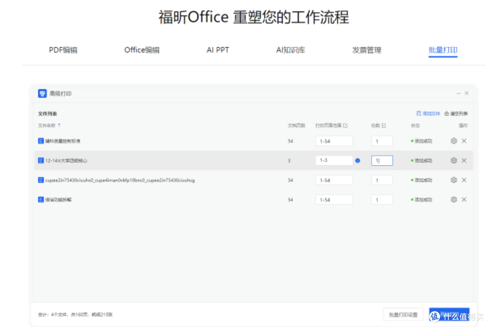This screenshot has width=488, height=327.
Task: Sort by the 文件名称 column arrow
Action: [x=59, y=125]
